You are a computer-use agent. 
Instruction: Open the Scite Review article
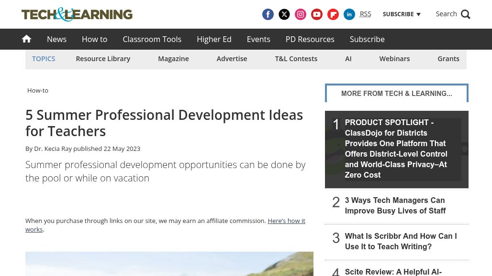[x=393, y=272]
